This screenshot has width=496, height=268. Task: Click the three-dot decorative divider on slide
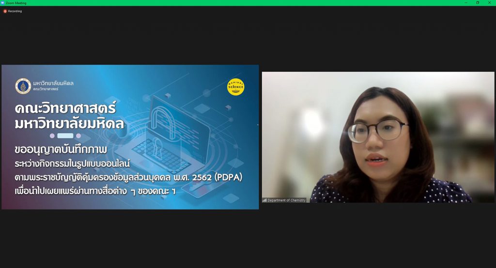click(65, 135)
